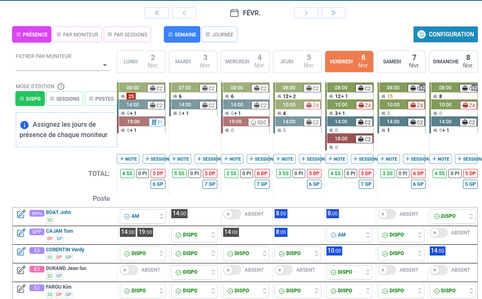
Task: Go to next week with right chevron
Action: (306, 13)
